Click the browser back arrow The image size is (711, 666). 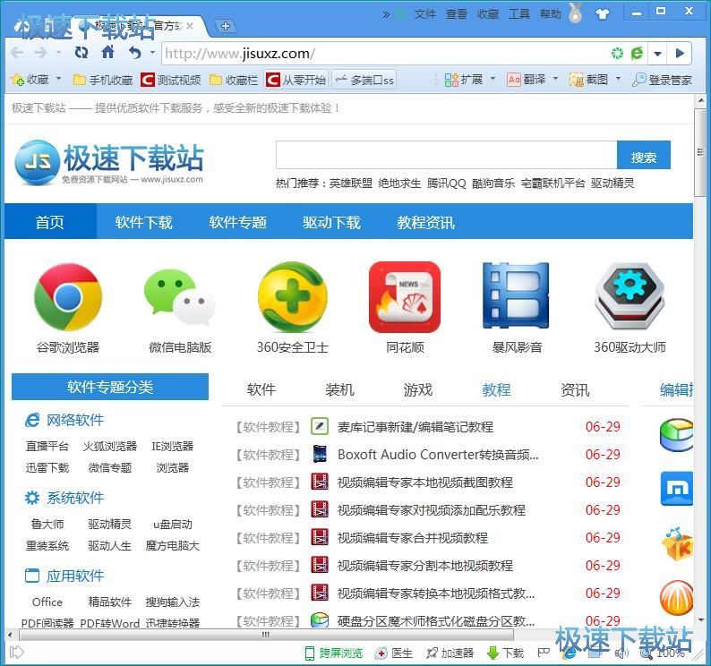pyautogui.click(x=17, y=53)
